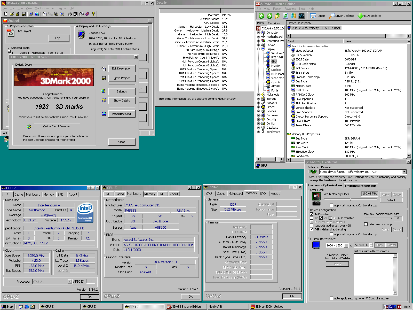The image size is (413, 310).
Task: Click the Online ResultBrowser button
Action: click(x=57, y=126)
